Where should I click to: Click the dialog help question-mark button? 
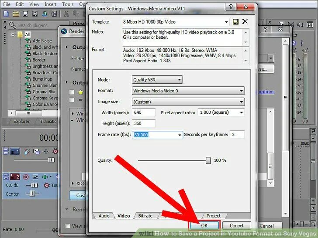click(231, 7)
